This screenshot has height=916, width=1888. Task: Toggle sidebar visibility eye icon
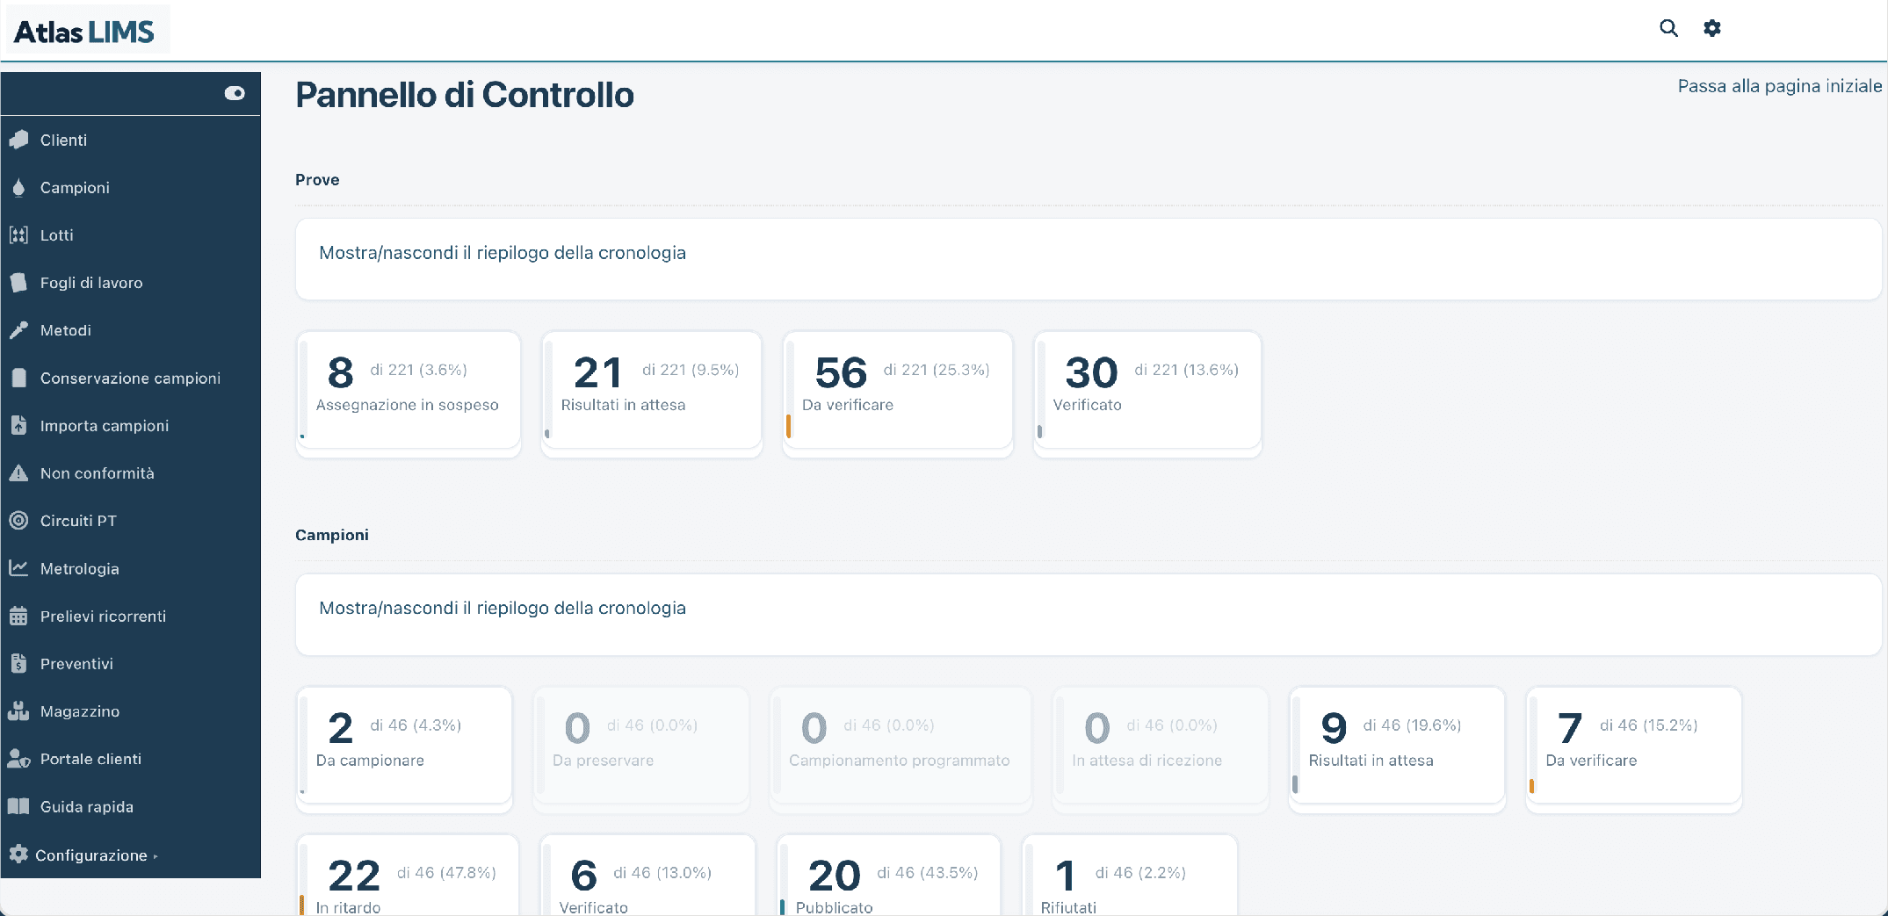[235, 93]
